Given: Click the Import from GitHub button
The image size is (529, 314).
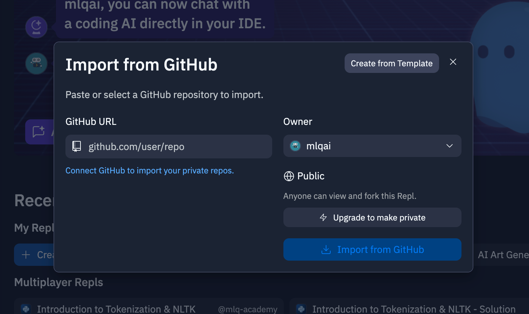Looking at the screenshot, I should click(x=372, y=249).
